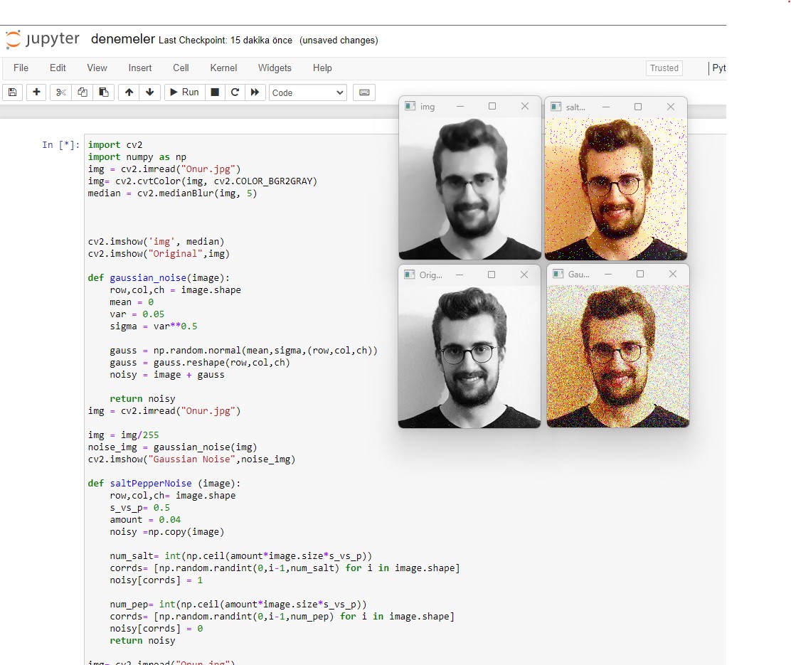Close the salt... noise window
Screen dimensions: 791x665
click(671, 107)
